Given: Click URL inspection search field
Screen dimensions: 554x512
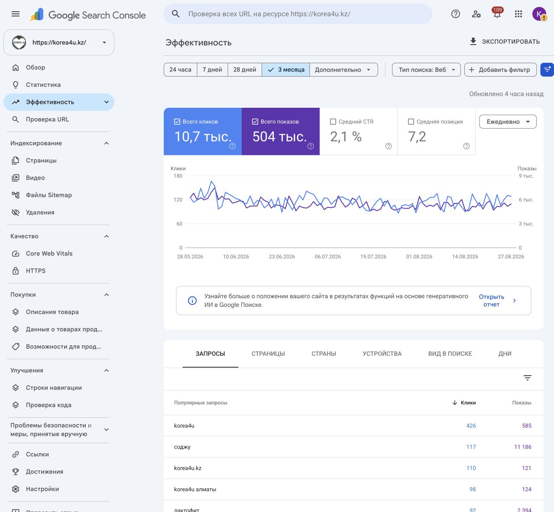Looking at the screenshot, I should 298,14.
